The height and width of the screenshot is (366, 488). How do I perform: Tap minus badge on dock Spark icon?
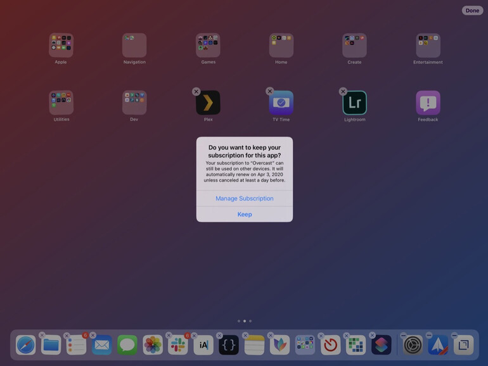tap(429, 335)
